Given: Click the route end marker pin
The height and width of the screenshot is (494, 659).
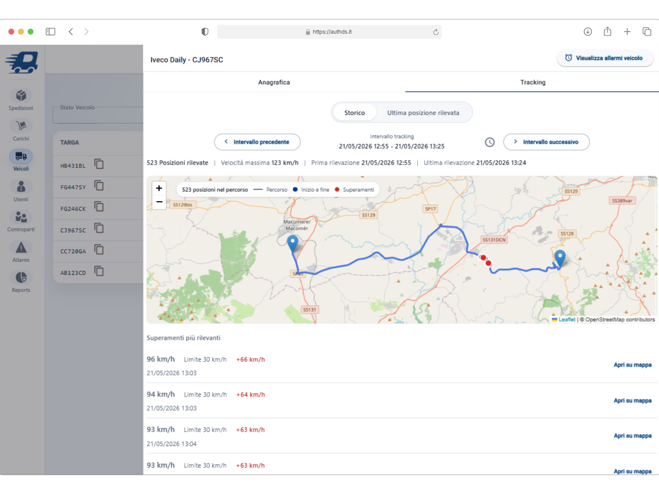Looking at the screenshot, I should (560, 259).
